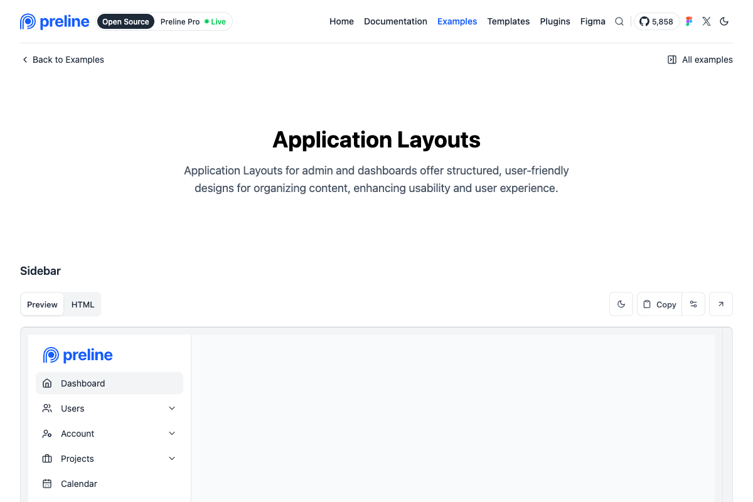
Task: Switch to the HTML tab
Action: (82, 304)
